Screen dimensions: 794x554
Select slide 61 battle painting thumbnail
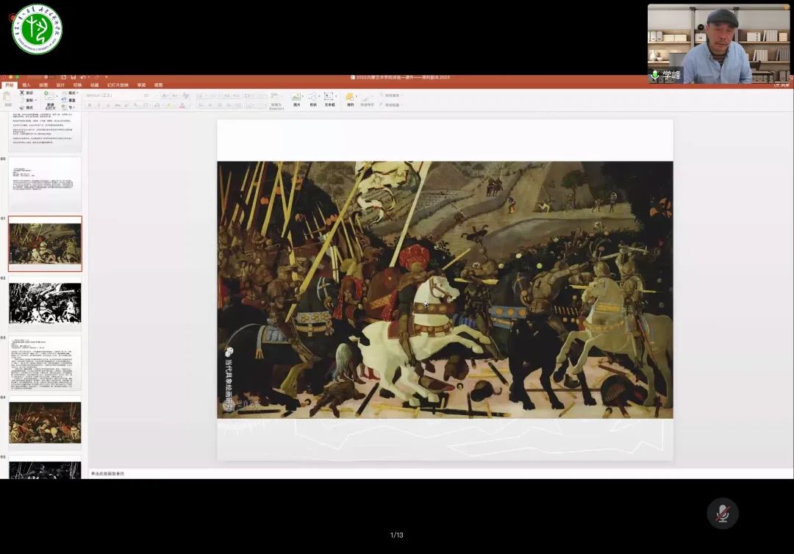(45, 244)
